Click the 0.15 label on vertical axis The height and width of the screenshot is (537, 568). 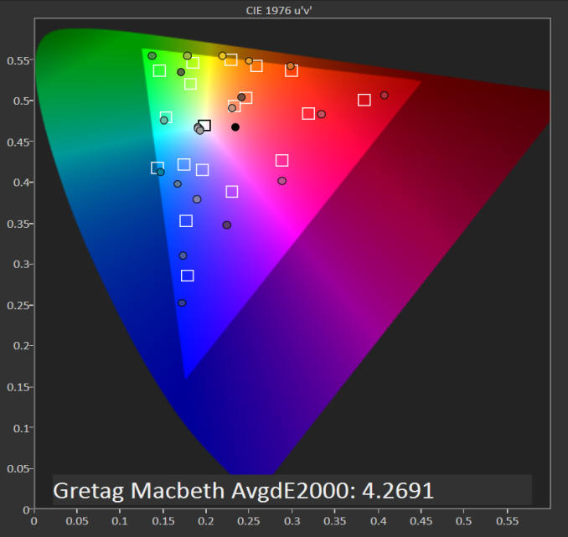pyautogui.click(x=18, y=387)
